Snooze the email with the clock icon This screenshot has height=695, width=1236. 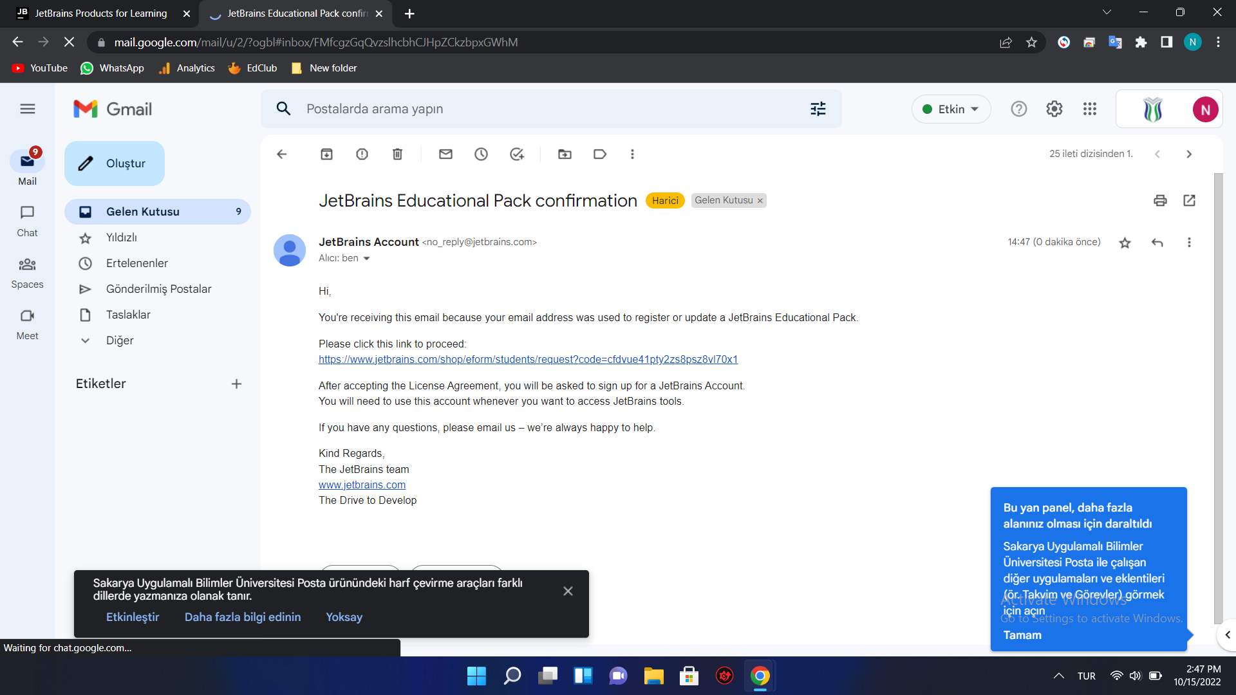pos(481,154)
